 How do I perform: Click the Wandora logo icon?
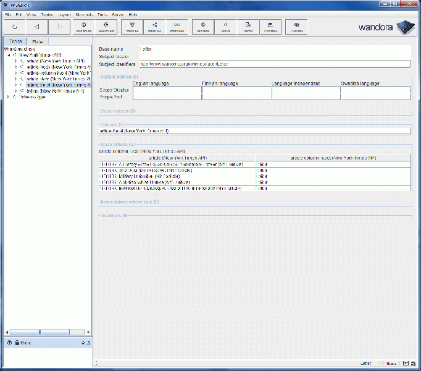click(x=405, y=27)
